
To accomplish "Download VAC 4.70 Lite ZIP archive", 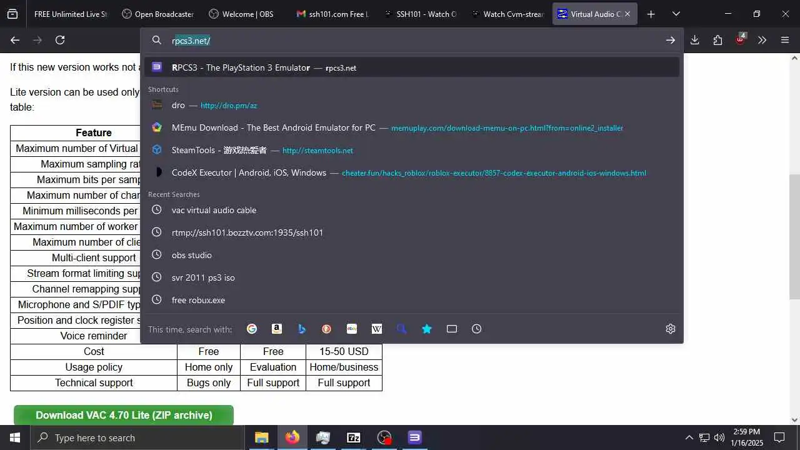I will (x=124, y=416).
